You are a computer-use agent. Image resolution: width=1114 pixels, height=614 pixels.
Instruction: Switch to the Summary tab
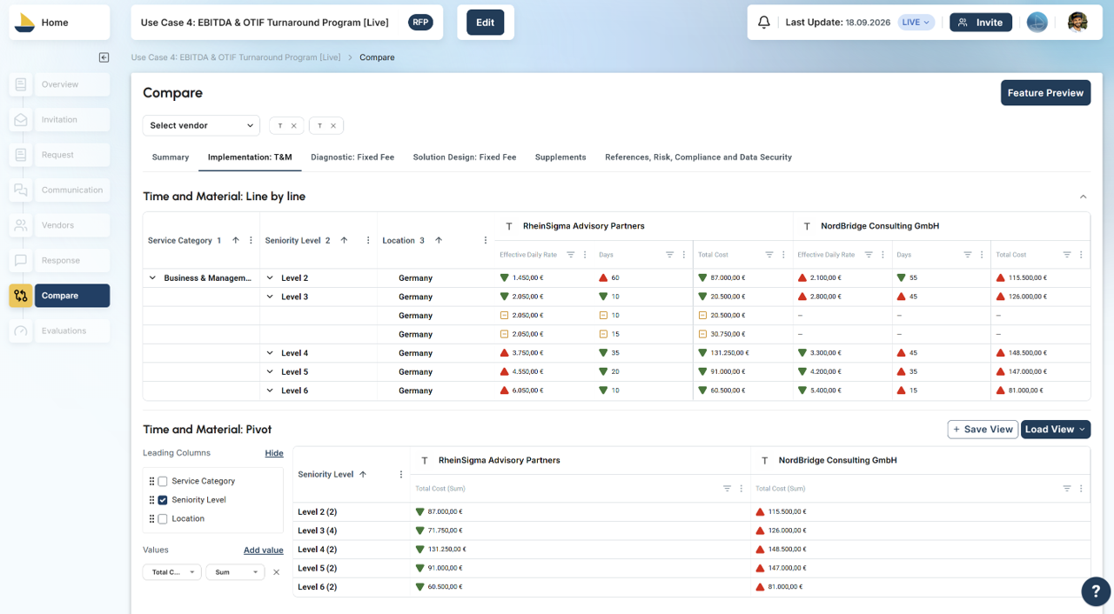(x=171, y=157)
